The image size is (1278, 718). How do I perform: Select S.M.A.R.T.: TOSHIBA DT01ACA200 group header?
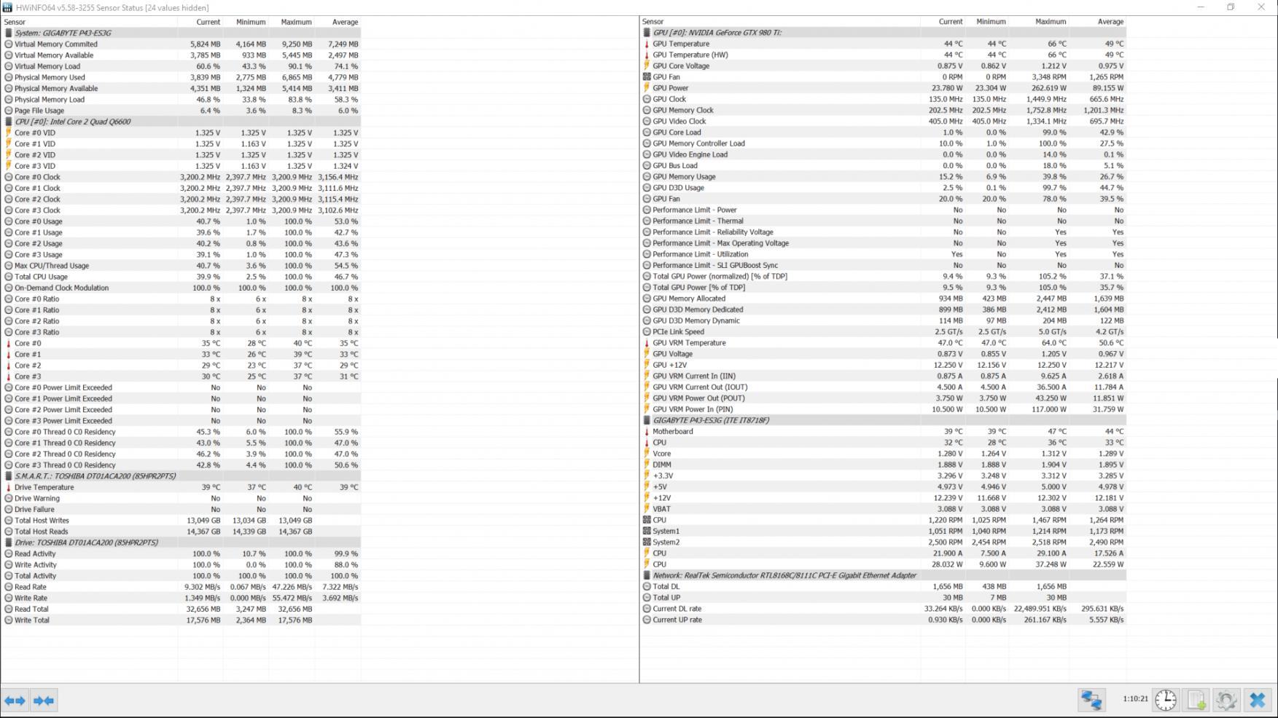tap(181, 476)
